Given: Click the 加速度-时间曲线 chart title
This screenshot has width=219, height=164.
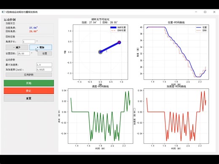Looking at the screenshot, I should 176,86.
